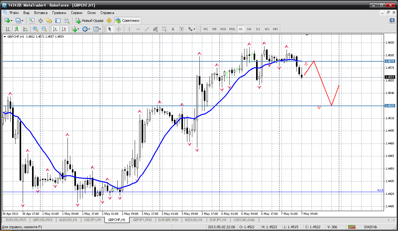Select the arrow cursor tool

point(110,29)
